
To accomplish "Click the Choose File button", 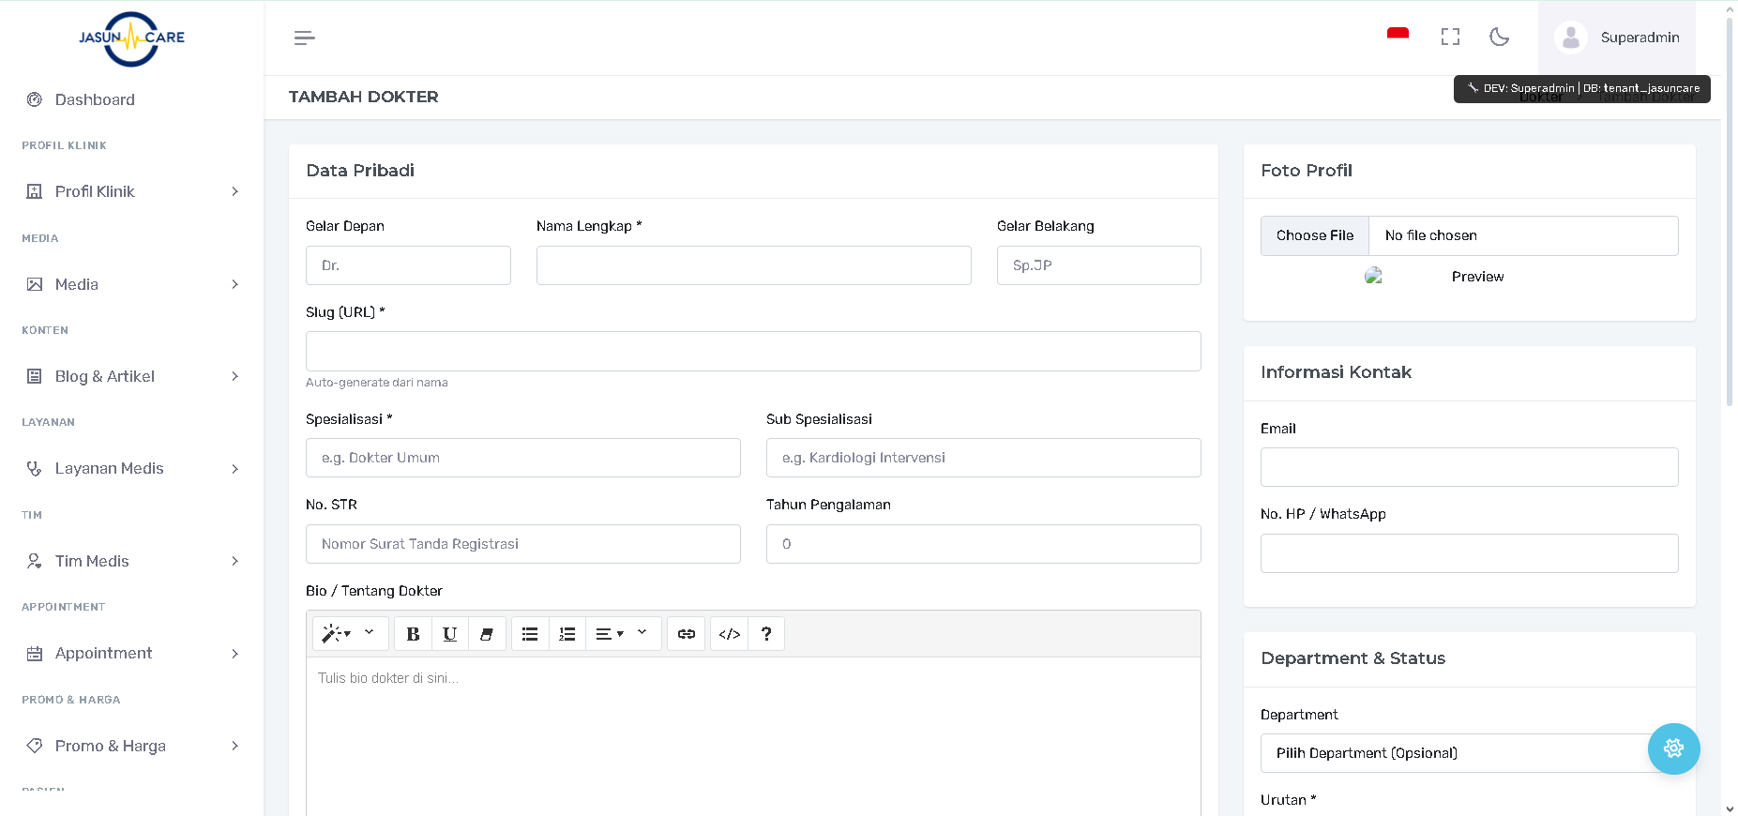I will click(1315, 235).
